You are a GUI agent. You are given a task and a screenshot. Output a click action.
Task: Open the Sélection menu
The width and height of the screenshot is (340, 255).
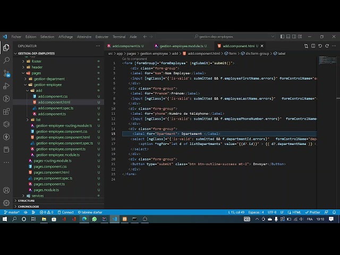(47, 37)
